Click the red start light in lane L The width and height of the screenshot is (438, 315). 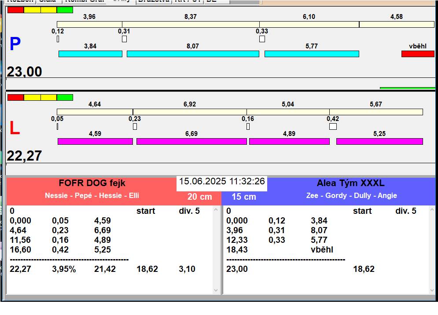pos(15,97)
